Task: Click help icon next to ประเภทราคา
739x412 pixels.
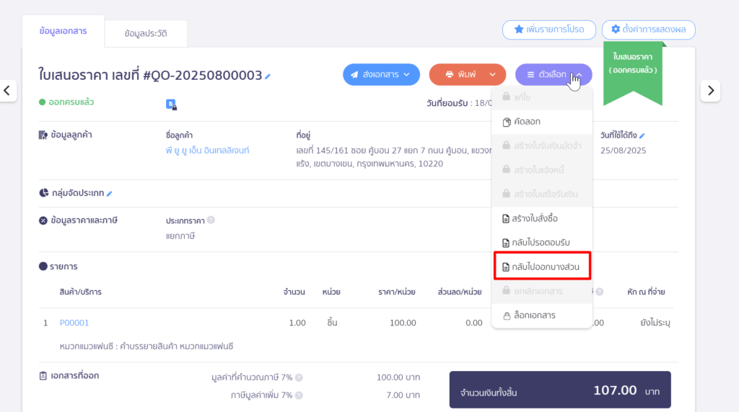Action: [211, 220]
